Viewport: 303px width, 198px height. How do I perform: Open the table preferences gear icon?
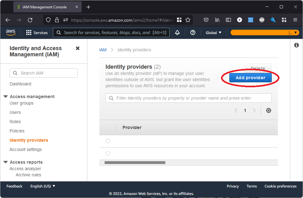pos(268,110)
